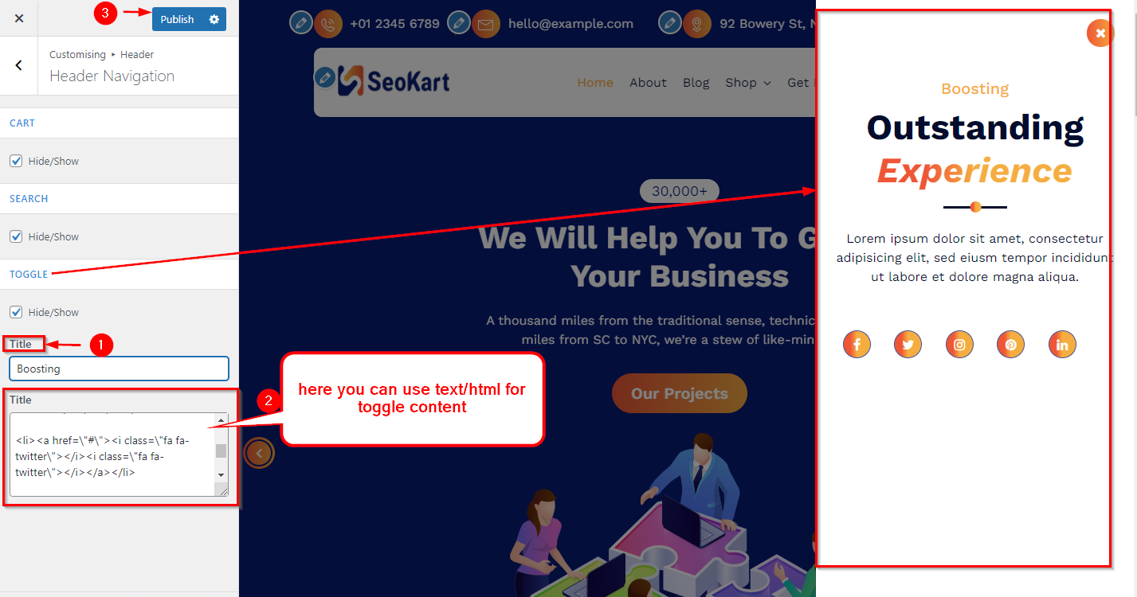This screenshot has height=597, width=1137.
Task: Click the Publish button
Action: pyautogui.click(x=177, y=19)
